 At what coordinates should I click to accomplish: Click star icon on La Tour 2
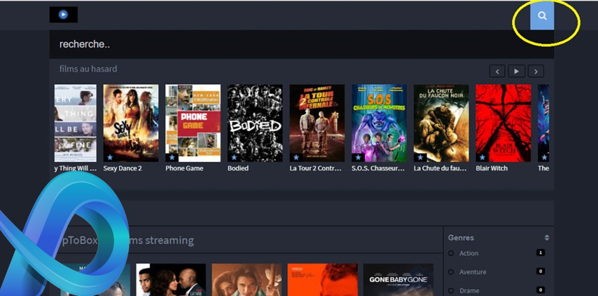296,157
